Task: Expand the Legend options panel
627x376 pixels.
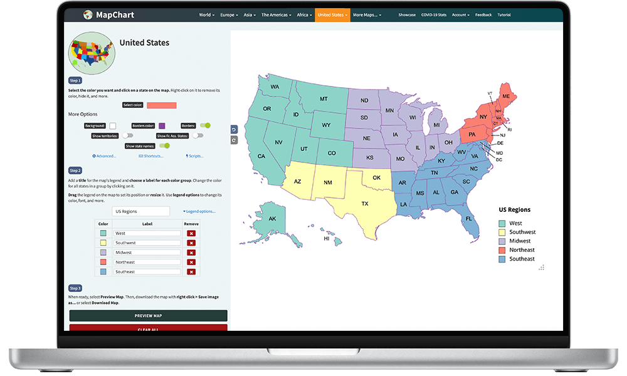Action: (199, 211)
